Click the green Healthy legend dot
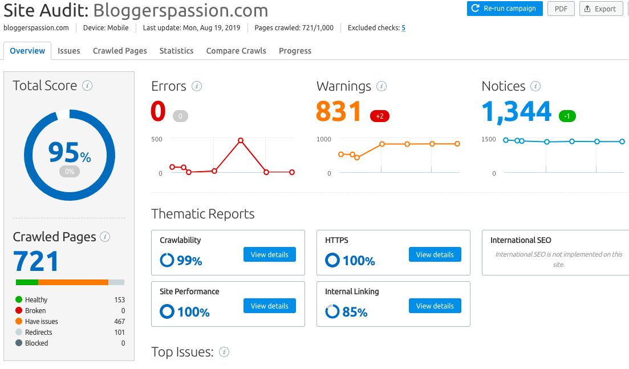629x369 pixels. point(18,299)
